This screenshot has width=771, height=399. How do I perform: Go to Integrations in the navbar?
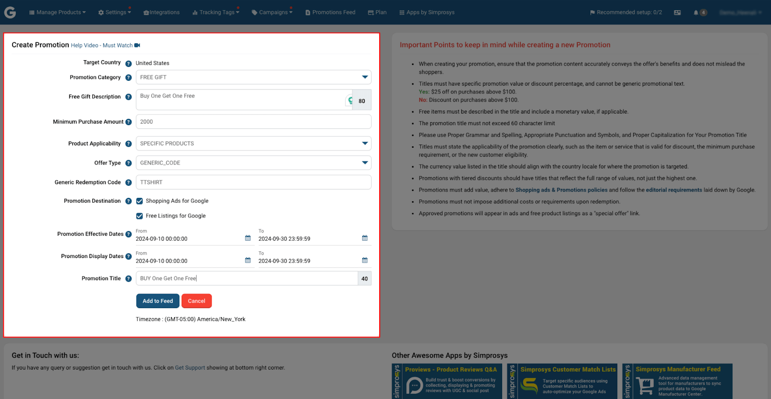pyautogui.click(x=161, y=13)
